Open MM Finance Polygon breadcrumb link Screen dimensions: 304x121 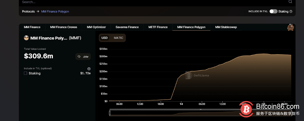[55, 11]
